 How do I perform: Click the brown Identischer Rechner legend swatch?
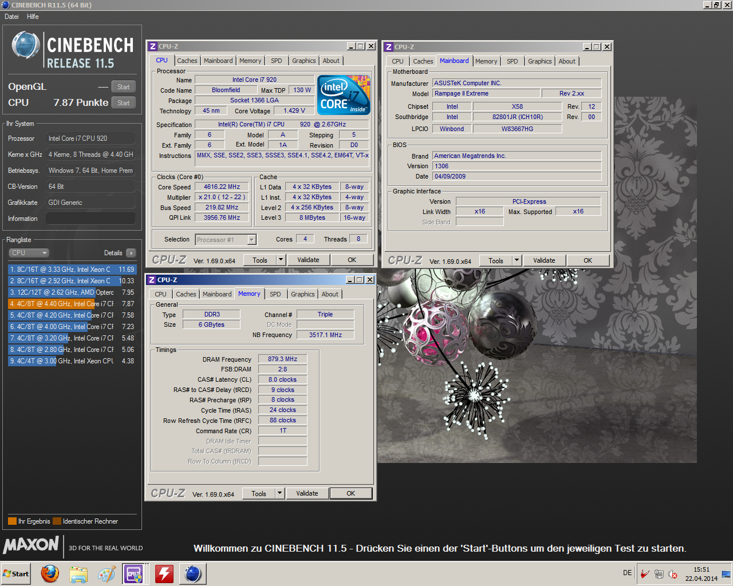tap(57, 521)
